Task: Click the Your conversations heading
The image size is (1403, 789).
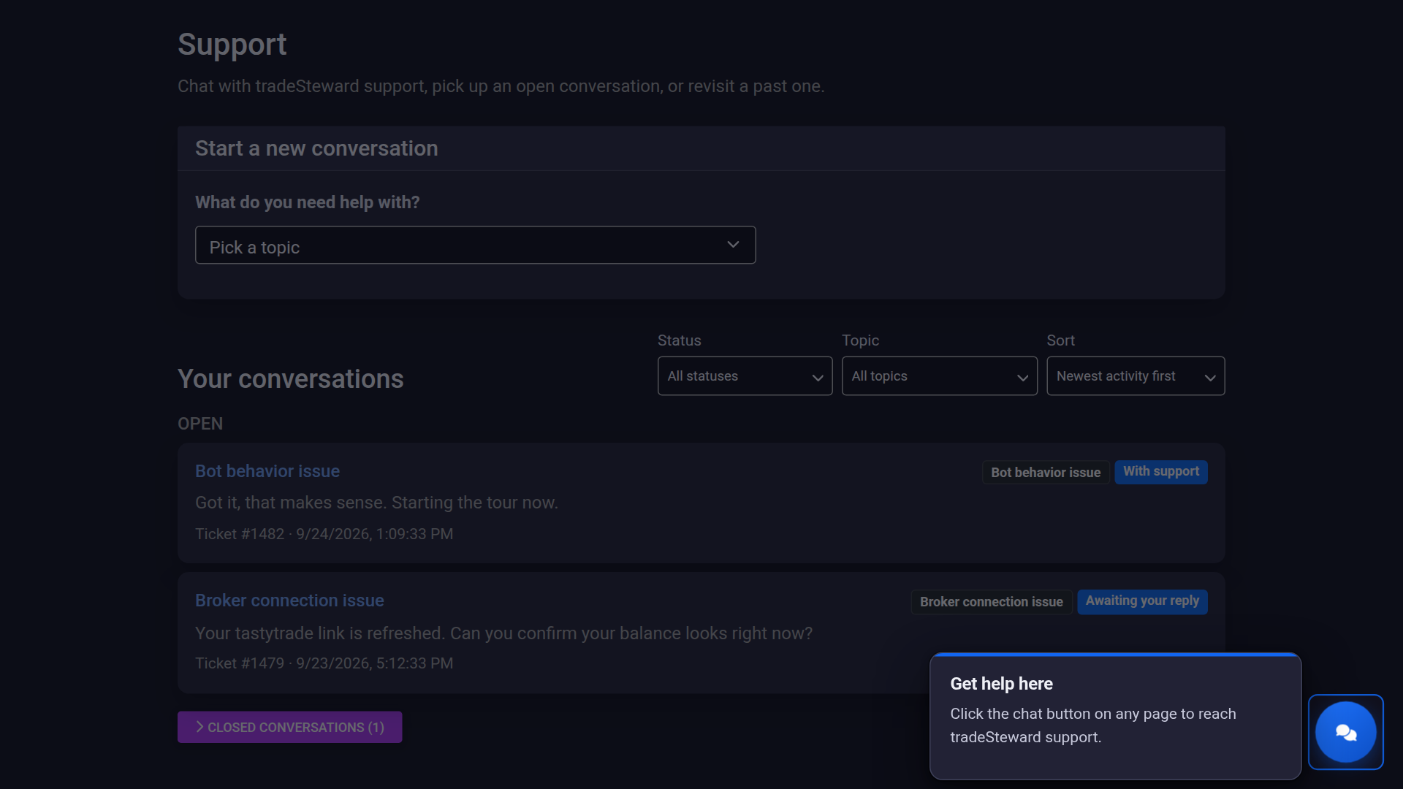Action: click(290, 379)
